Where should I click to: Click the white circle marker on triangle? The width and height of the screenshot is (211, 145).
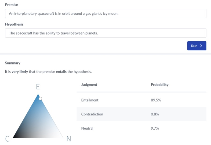(x=40, y=99)
